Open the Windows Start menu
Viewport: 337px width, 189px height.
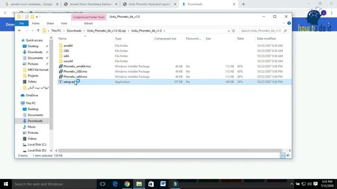coord(6,184)
